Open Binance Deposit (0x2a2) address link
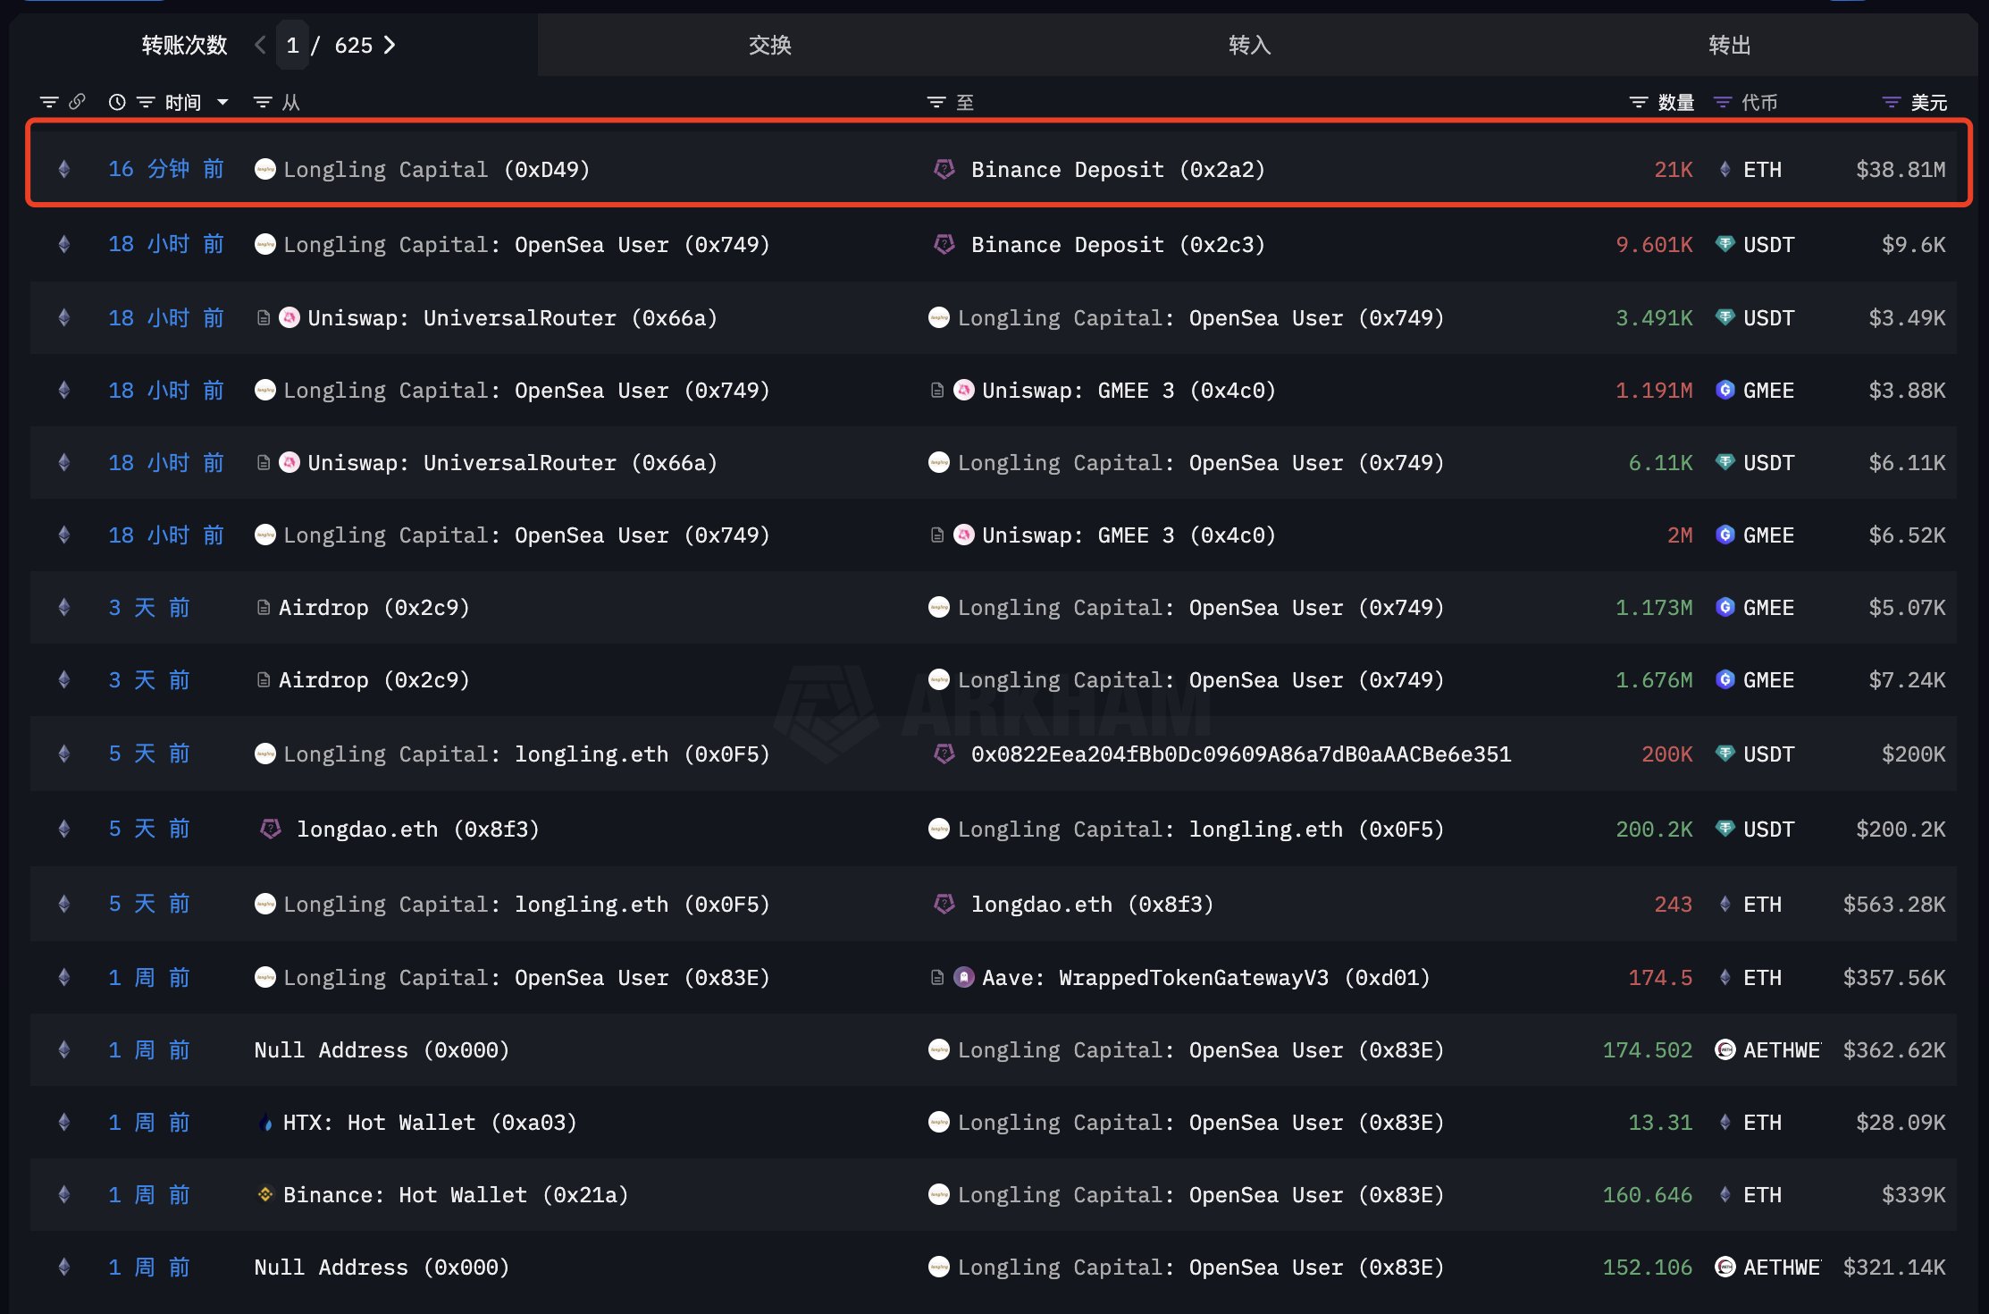 1117,170
